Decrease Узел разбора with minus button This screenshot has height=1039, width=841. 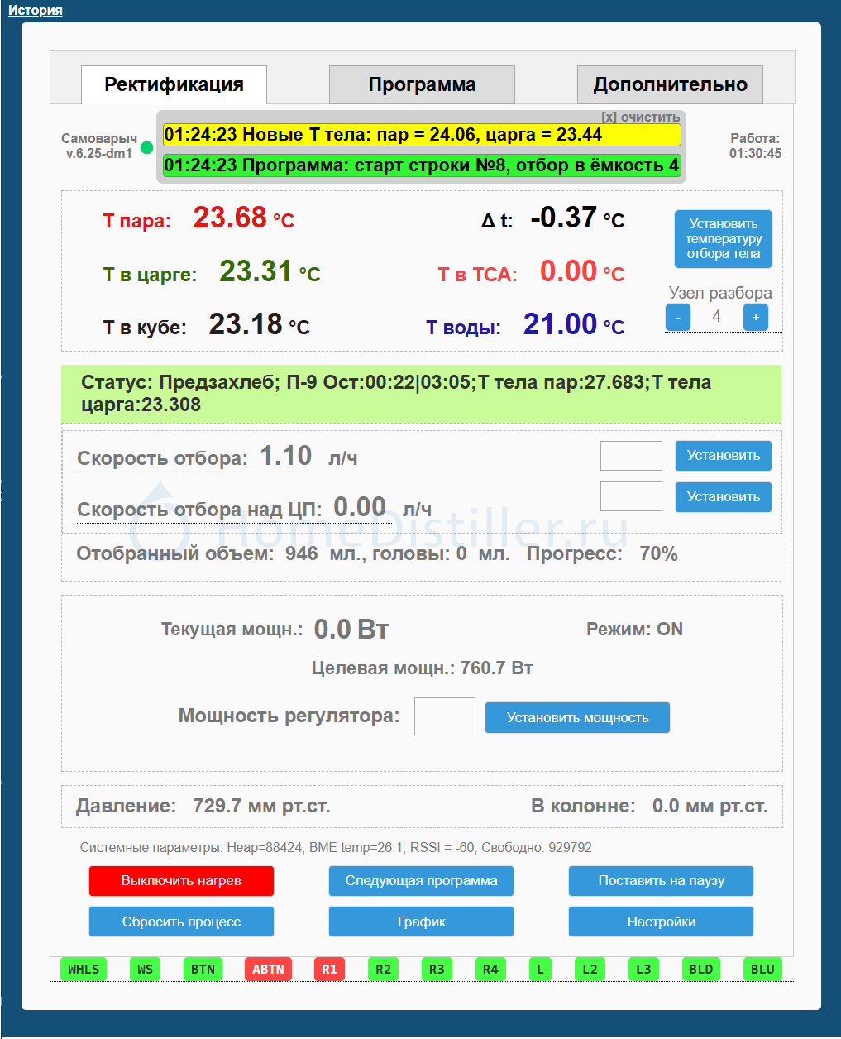[x=678, y=318]
